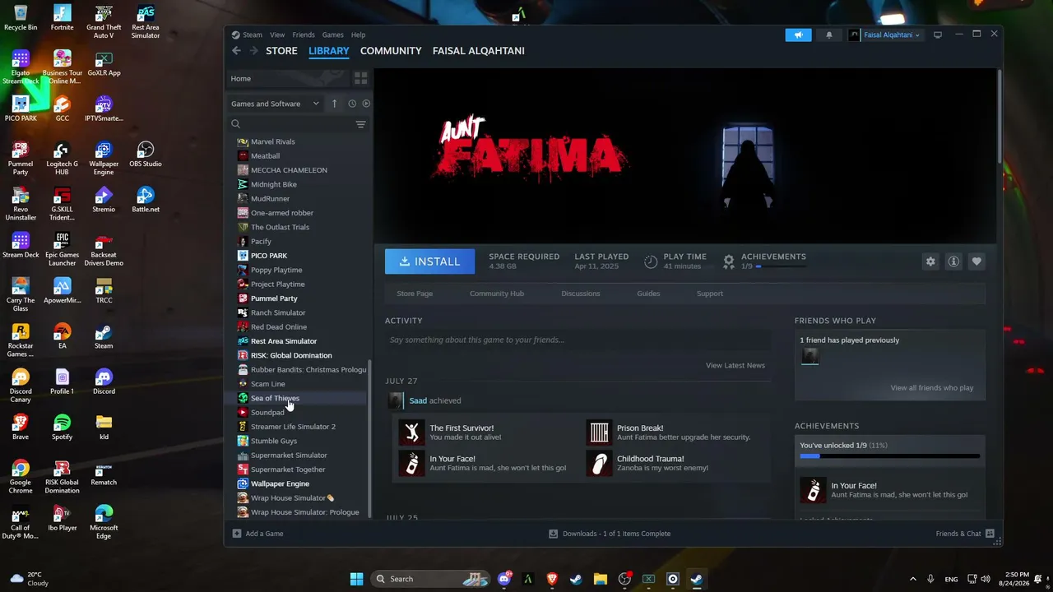Toggle Aunt Fatima favorite heart icon

click(976, 261)
